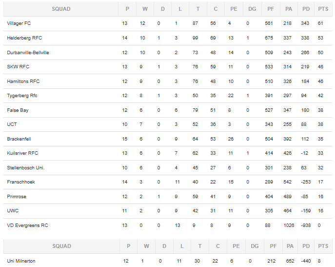335x267 pixels.
Task: Open Brackenfell team entry
Action: [19, 139]
